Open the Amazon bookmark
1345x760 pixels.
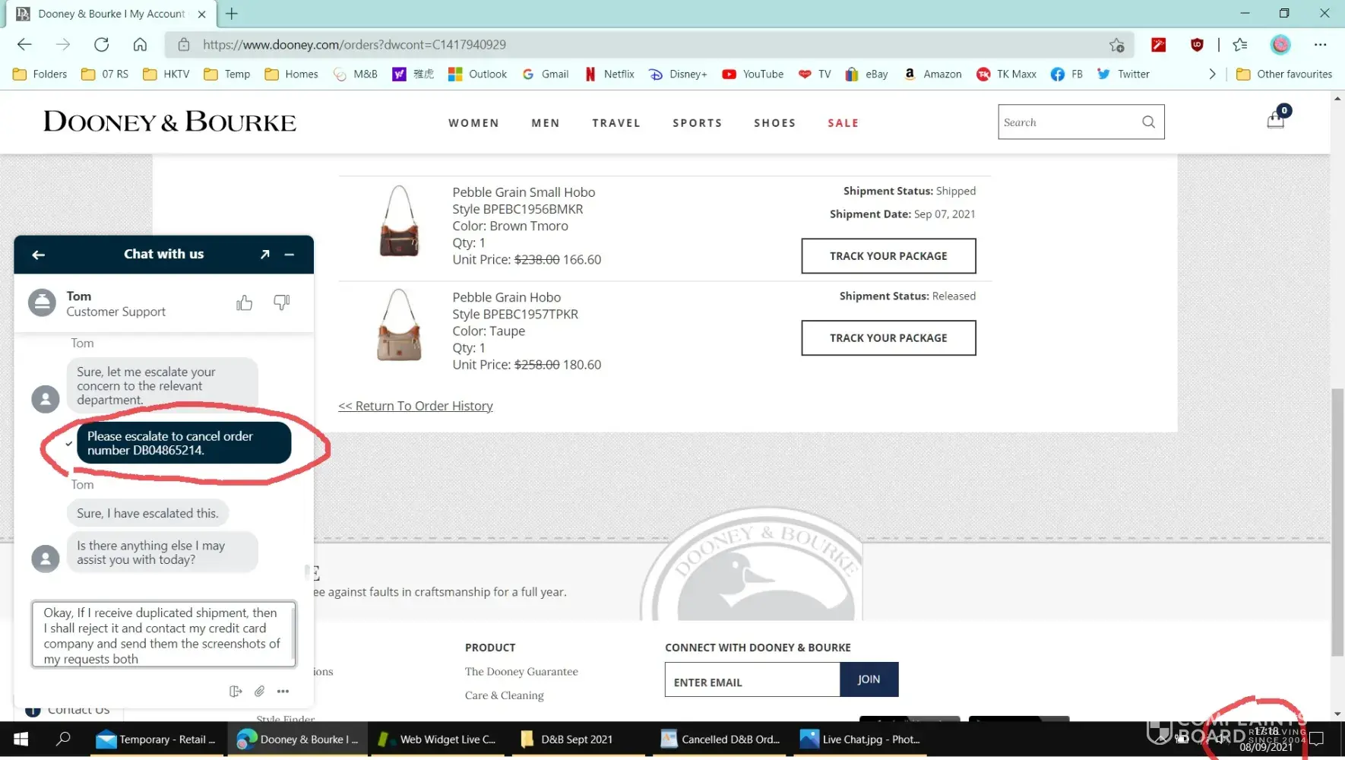932,74
